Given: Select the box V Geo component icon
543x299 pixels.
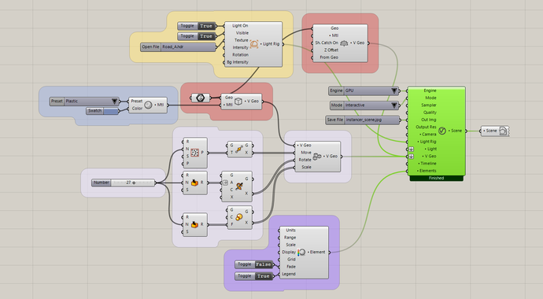Looking at the screenshot, I should [238, 102].
